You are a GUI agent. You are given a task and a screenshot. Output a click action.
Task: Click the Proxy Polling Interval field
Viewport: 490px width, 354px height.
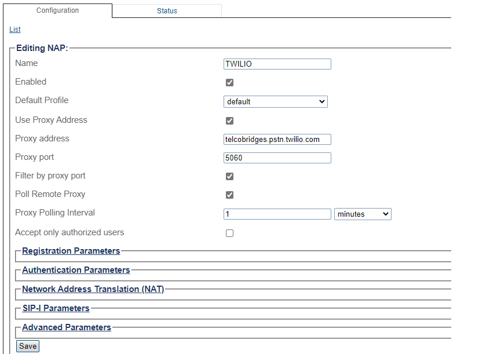click(277, 214)
